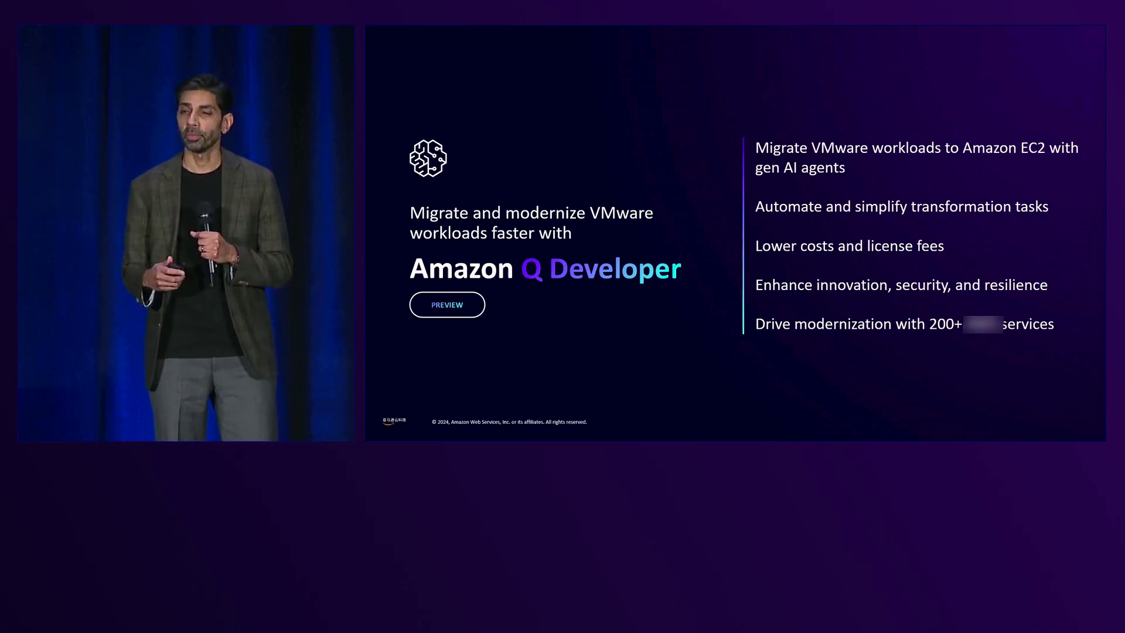Click the PREVIEW pill button
Image resolution: width=1125 pixels, height=633 pixels.
coord(447,305)
